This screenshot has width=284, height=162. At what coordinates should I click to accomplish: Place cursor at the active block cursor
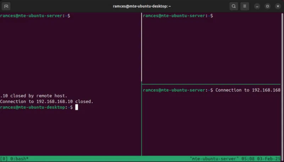77,107
